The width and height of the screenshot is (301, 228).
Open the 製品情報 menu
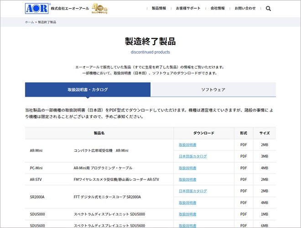pos(159,8)
